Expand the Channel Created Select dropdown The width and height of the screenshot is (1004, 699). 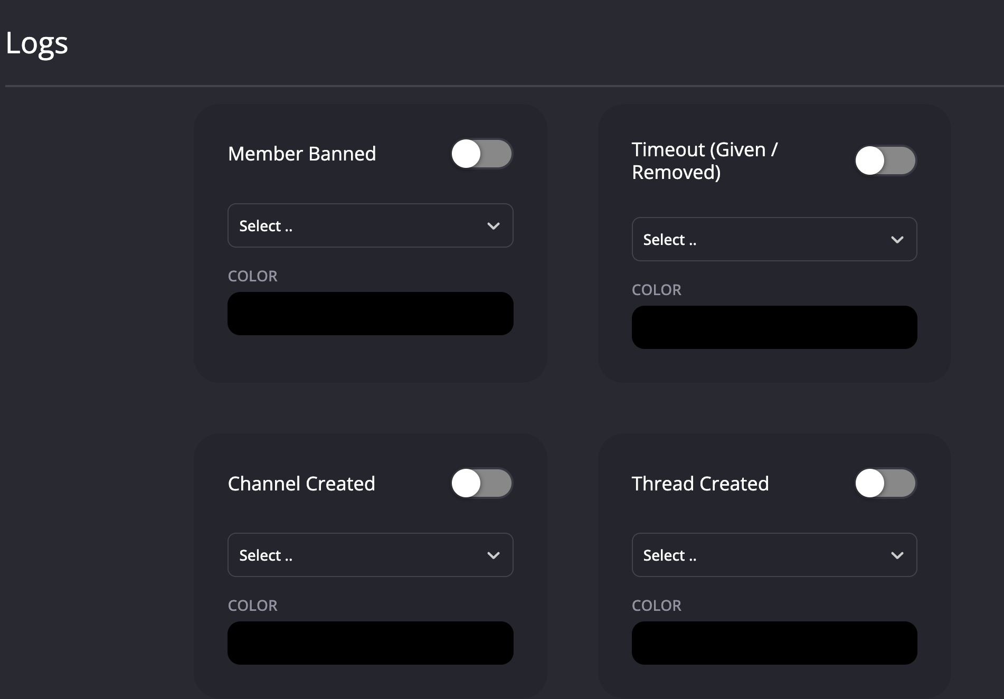[x=370, y=555]
